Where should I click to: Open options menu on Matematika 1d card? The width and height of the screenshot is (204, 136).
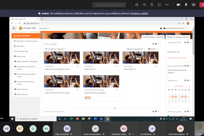pyautogui.click(x=117, y=66)
